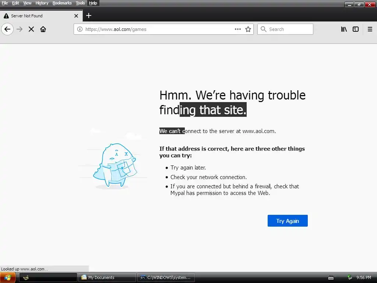
Task: Click the search magnifier icon
Action: [264, 29]
